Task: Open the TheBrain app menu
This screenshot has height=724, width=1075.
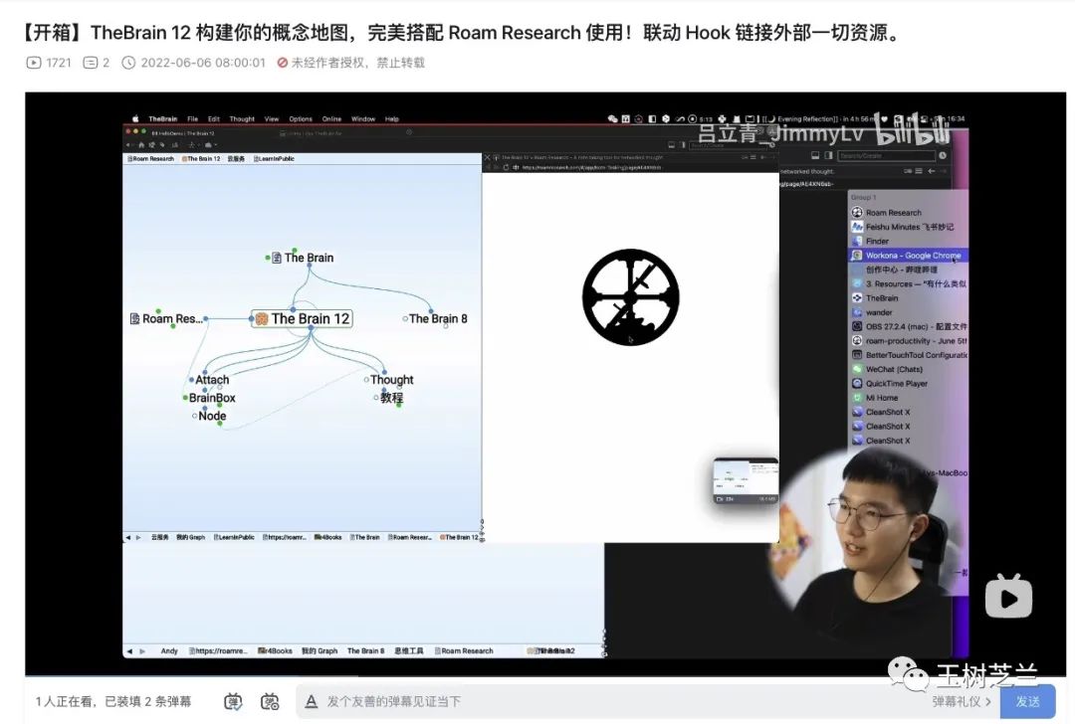Action: coord(162,119)
